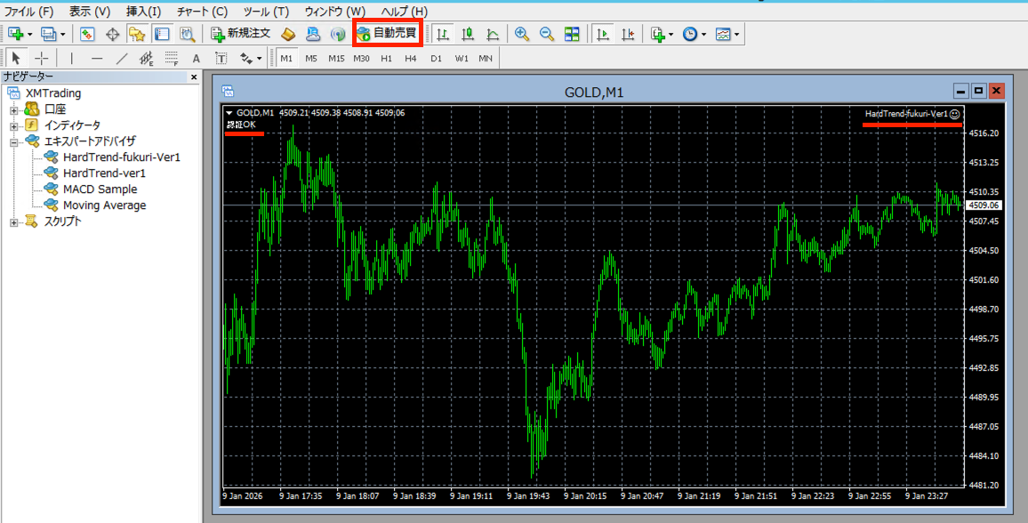The height and width of the screenshot is (523, 1028).
Task: Select the text label 'A' tool
Action: coord(197,58)
